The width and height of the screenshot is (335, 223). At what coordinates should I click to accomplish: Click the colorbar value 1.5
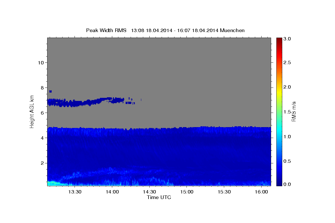(287, 112)
